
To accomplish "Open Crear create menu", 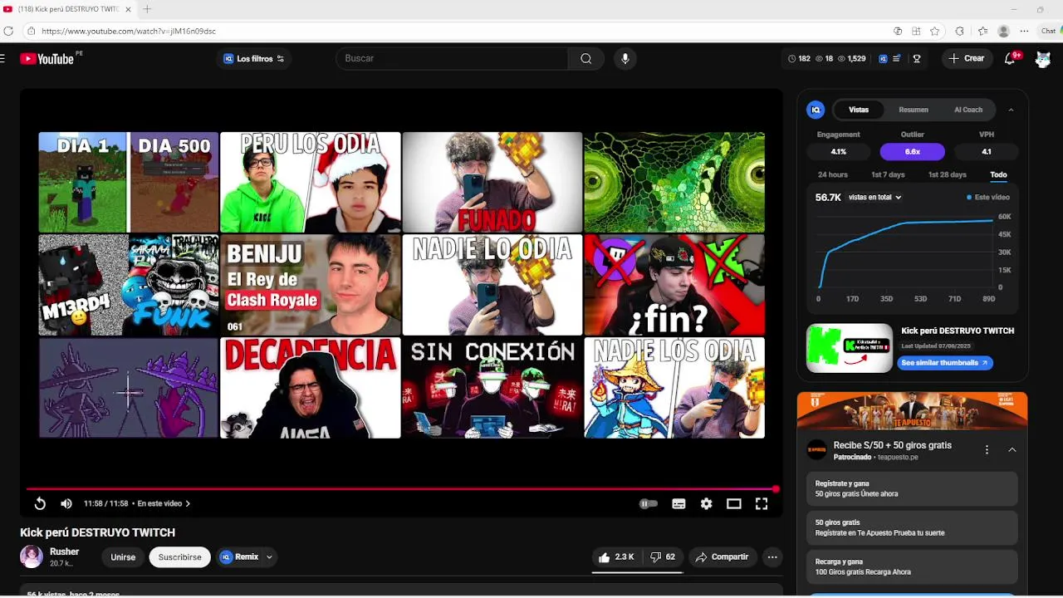I will [967, 59].
